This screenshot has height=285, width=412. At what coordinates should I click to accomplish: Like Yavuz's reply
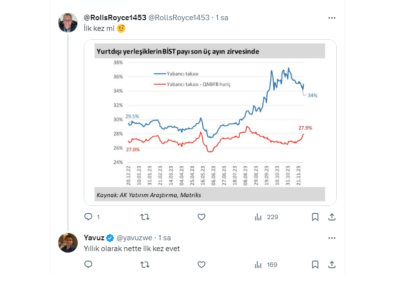[201, 264]
